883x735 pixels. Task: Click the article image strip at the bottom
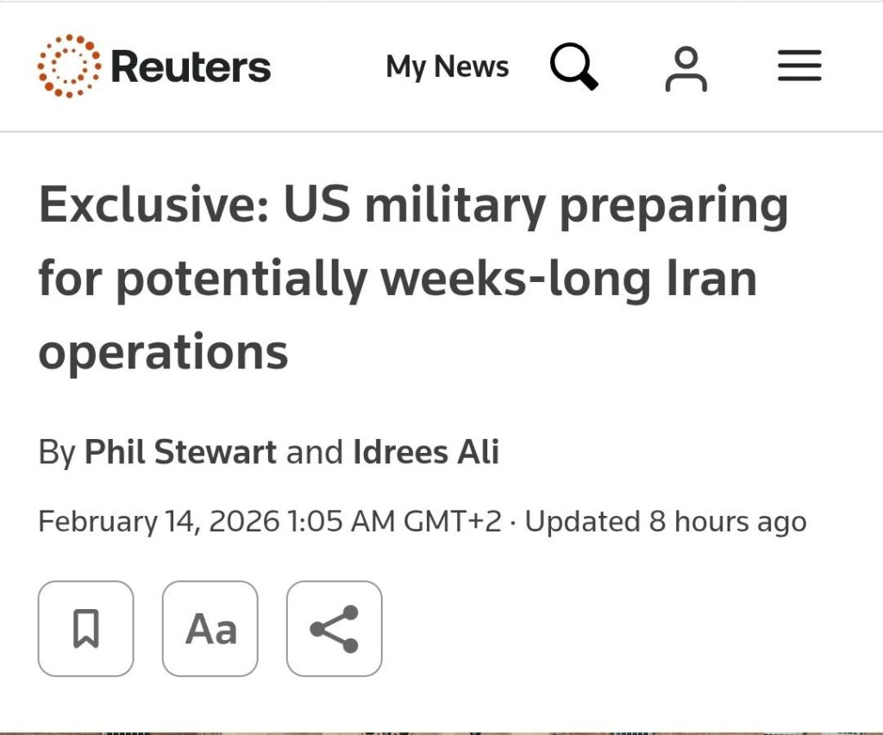pyautogui.click(x=441, y=731)
